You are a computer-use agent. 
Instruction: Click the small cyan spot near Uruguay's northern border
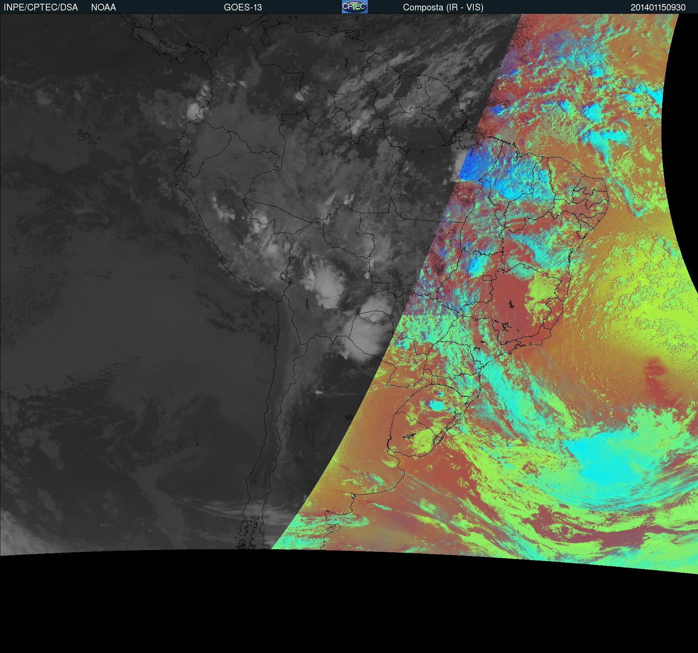coord(436,404)
